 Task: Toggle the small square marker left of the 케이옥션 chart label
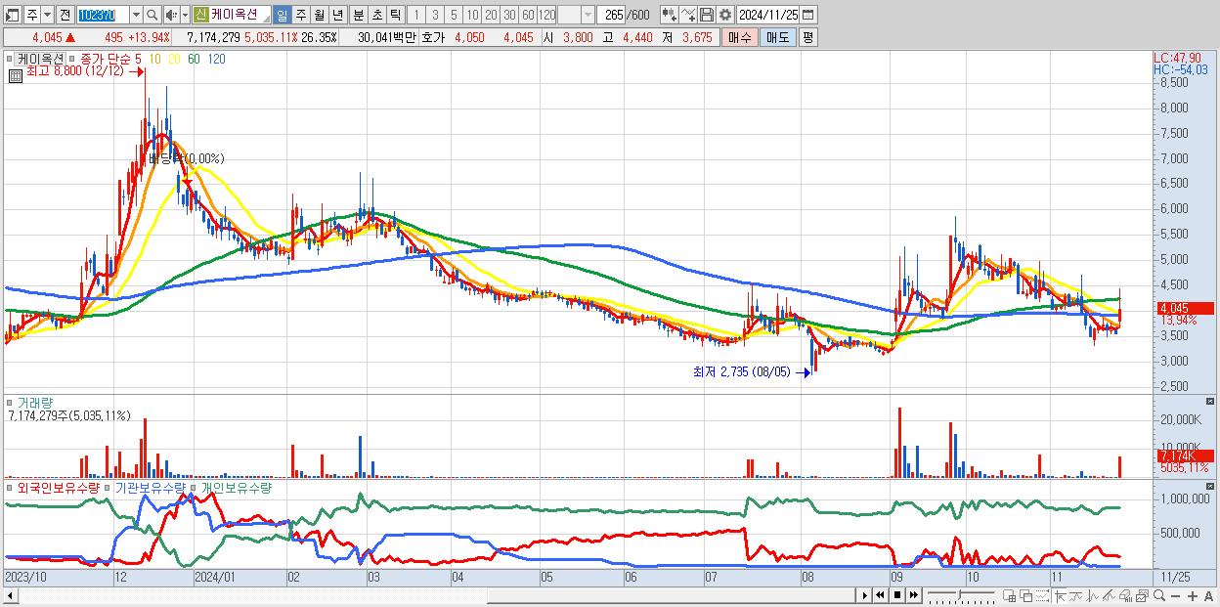coord(11,60)
